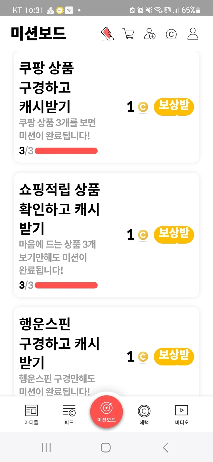Switch to the 피드 tab

pyautogui.click(x=69, y=414)
